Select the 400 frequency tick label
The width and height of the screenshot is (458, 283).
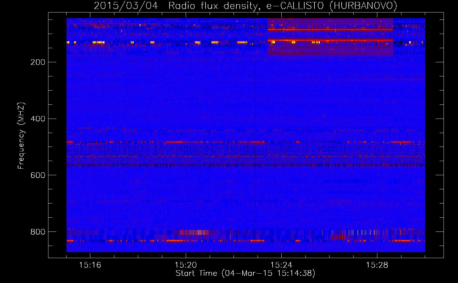[38, 119]
